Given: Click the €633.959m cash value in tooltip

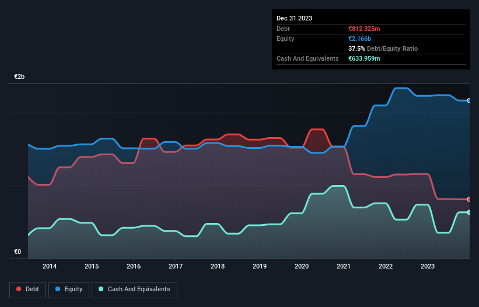Looking at the screenshot, I should pyautogui.click(x=364, y=58).
